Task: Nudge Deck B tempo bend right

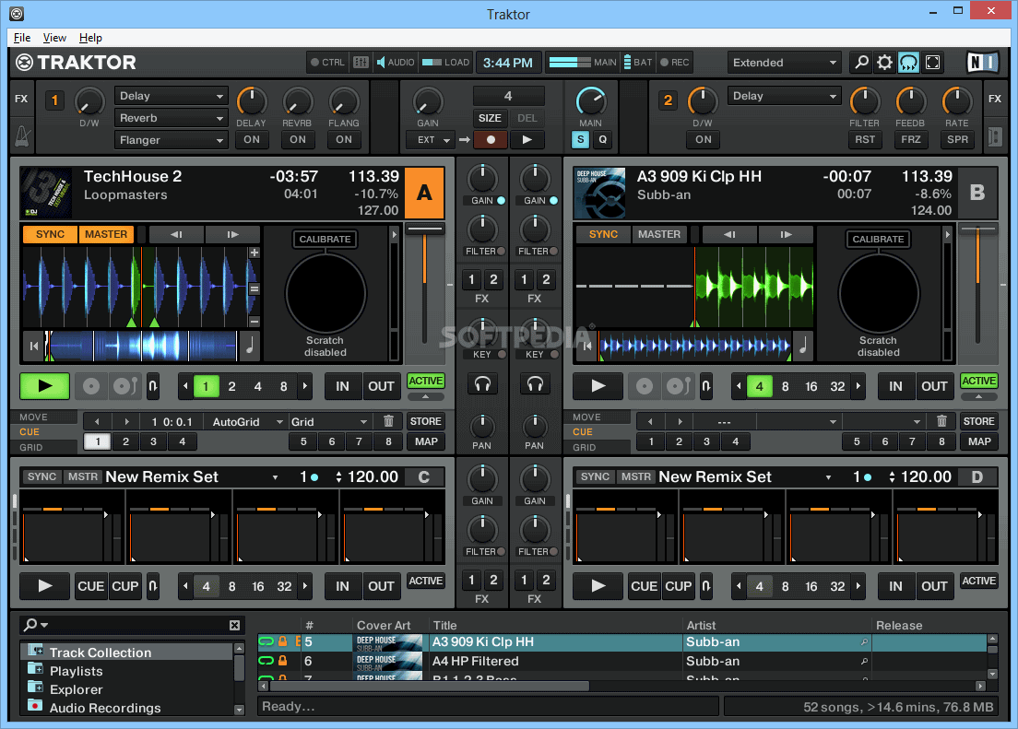Action: pyautogui.click(x=786, y=234)
